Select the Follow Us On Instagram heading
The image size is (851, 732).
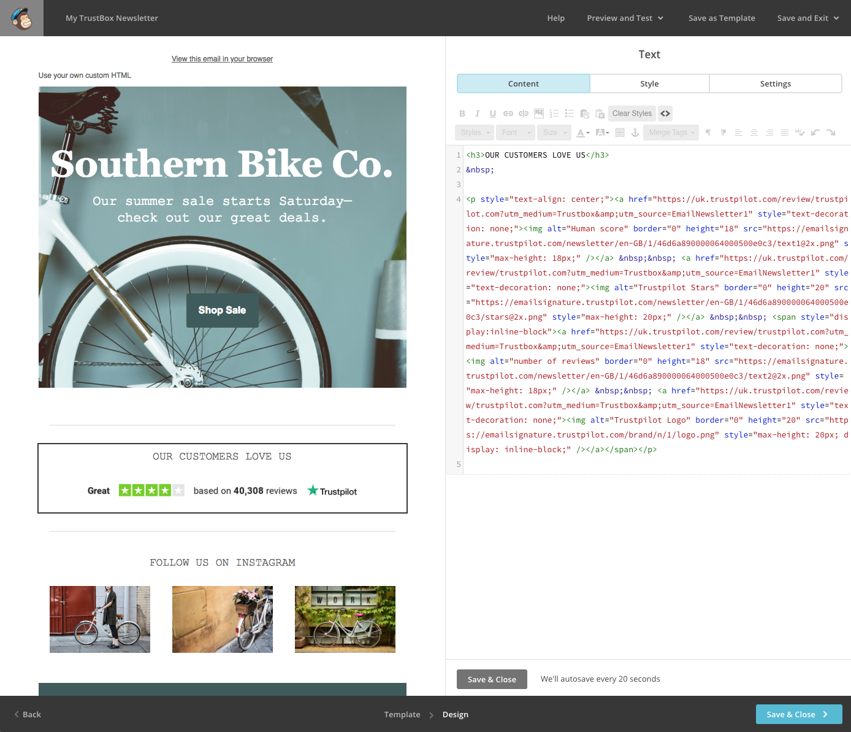(x=223, y=563)
